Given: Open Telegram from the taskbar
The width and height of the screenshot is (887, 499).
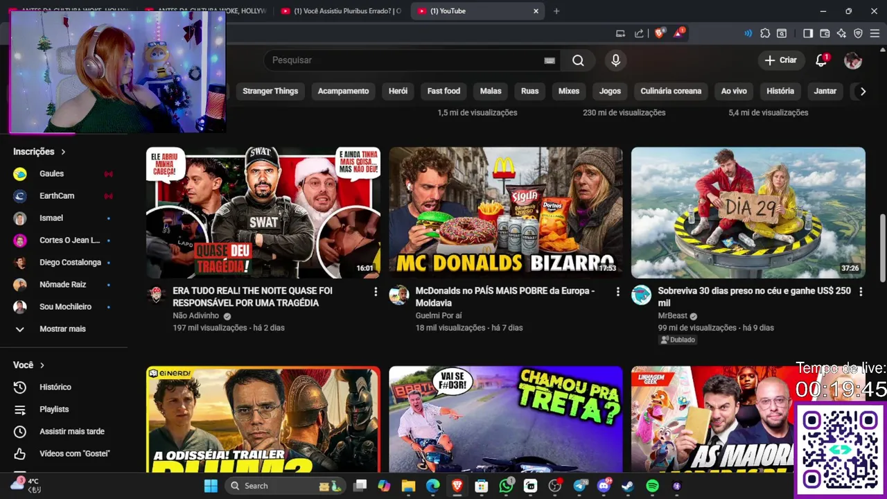Looking at the screenshot, I should pyautogui.click(x=579, y=486).
